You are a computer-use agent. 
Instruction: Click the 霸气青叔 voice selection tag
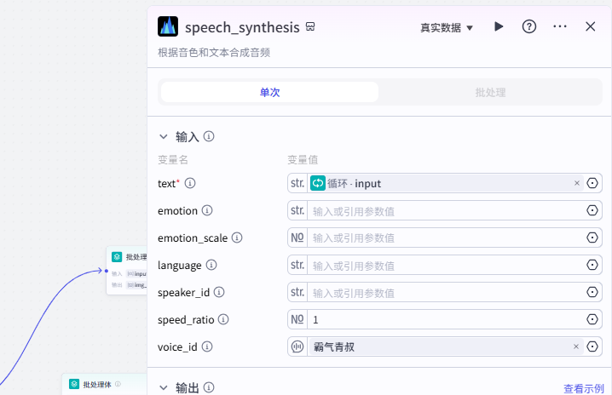pyautogui.click(x=446, y=346)
